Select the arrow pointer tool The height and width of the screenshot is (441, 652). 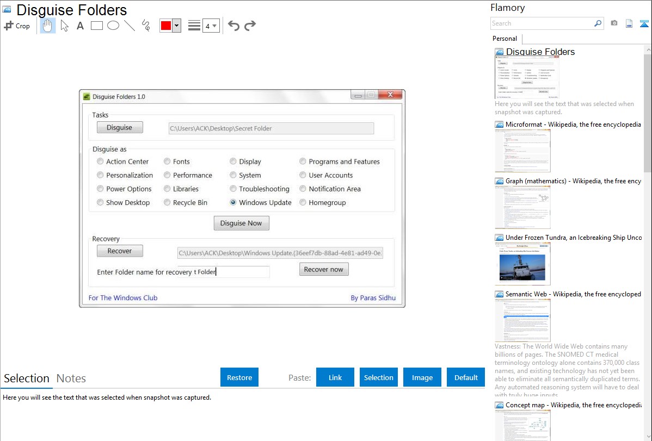tap(64, 26)
